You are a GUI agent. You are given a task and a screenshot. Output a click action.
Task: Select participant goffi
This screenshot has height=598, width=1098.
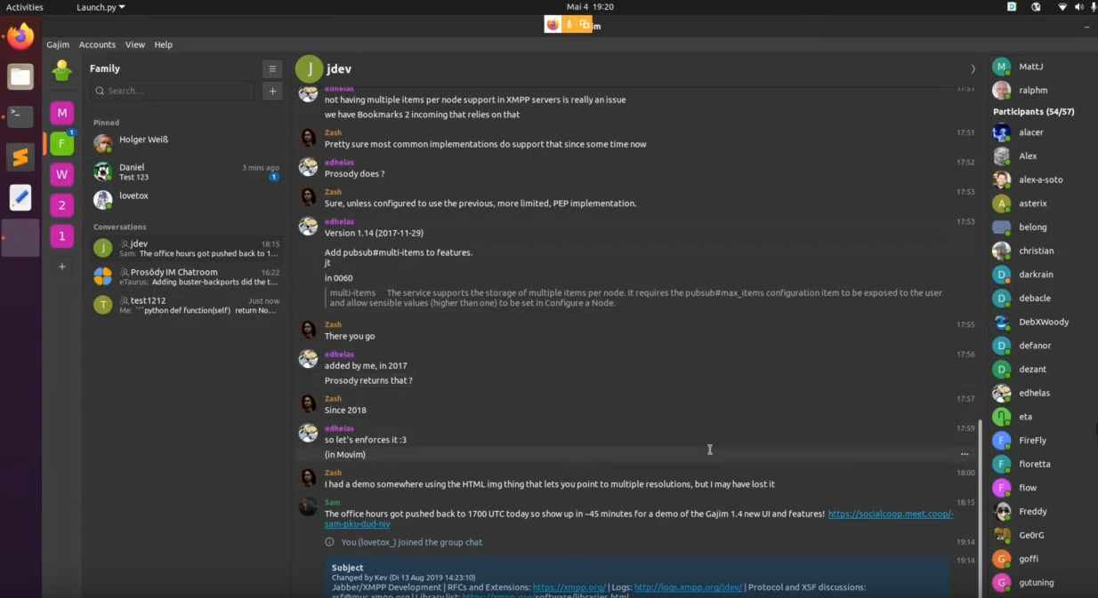click(x=1028, y=559)
